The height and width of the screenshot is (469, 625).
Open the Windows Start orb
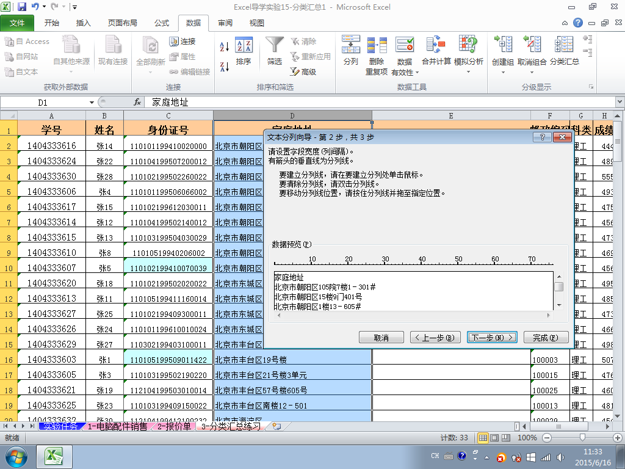click(16, 457)
